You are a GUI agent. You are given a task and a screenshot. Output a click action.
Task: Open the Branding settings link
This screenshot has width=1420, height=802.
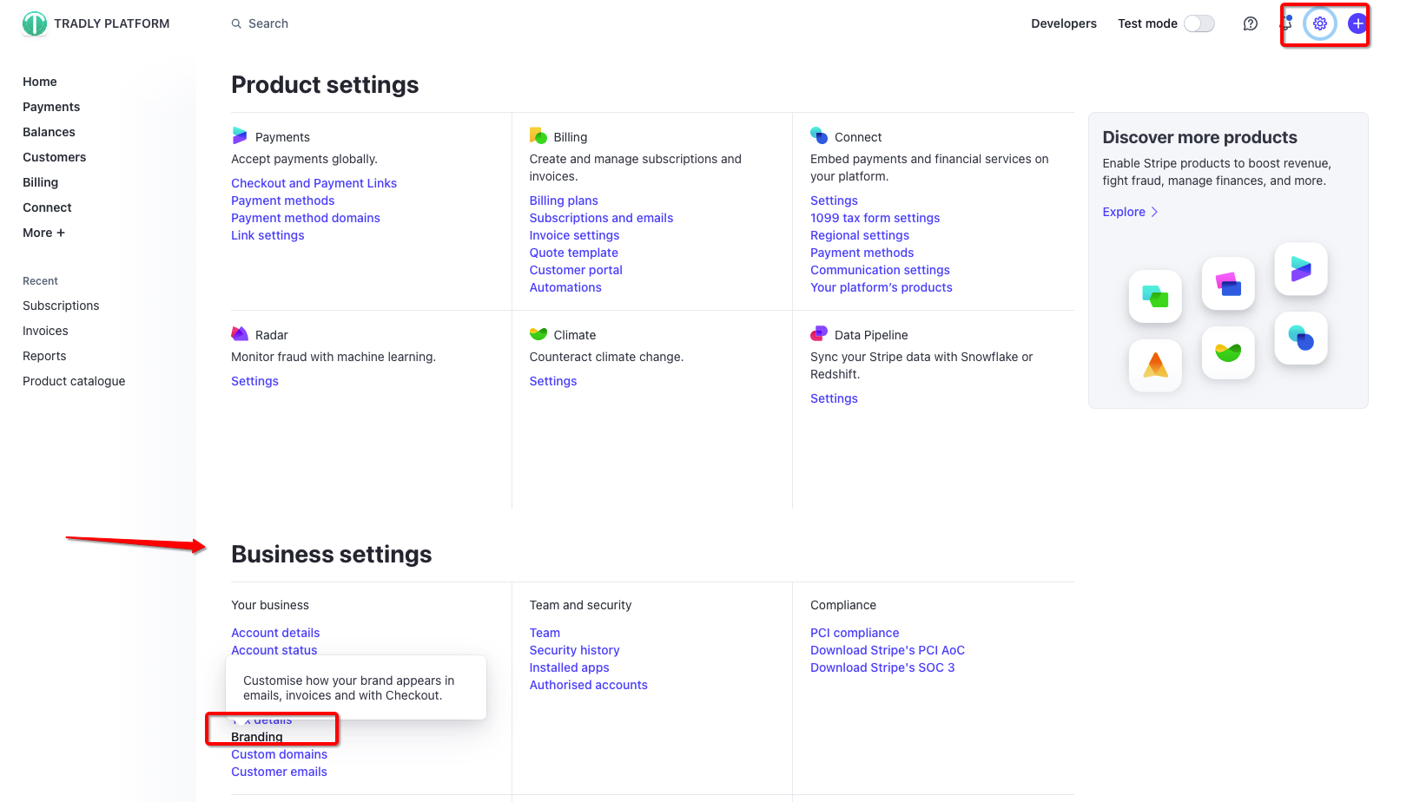click(x=257, y=737)
